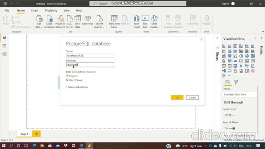Open the Format paint roller tab
This screenshot has width=265, height=149.
click(x=236, y=82)
